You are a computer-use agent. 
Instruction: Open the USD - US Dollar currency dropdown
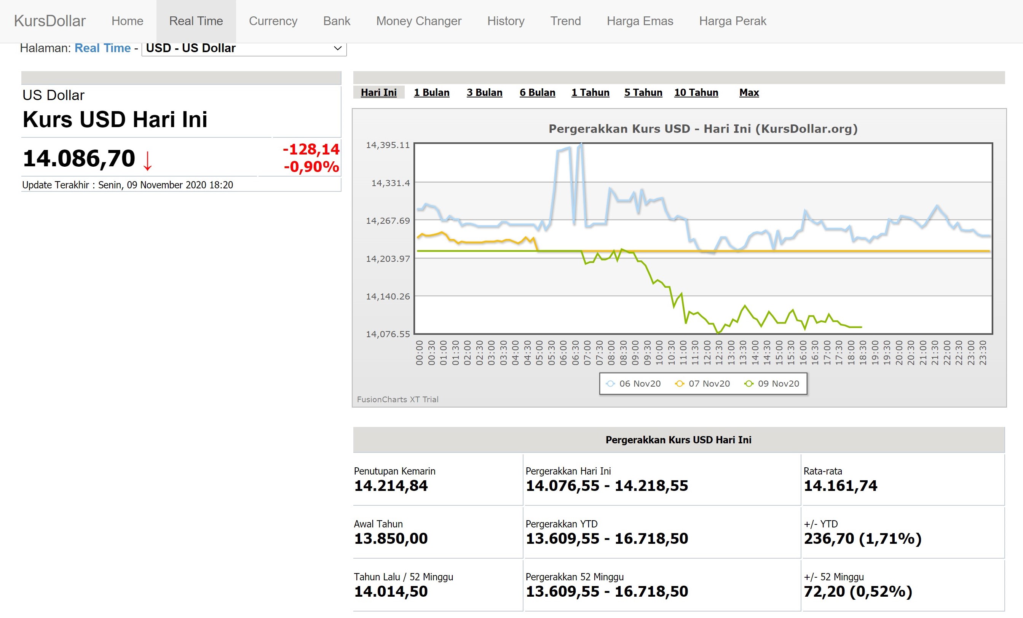point(244,49)
